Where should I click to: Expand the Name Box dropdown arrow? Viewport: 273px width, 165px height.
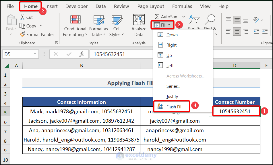pyautogui.click(x=35, y=54)
